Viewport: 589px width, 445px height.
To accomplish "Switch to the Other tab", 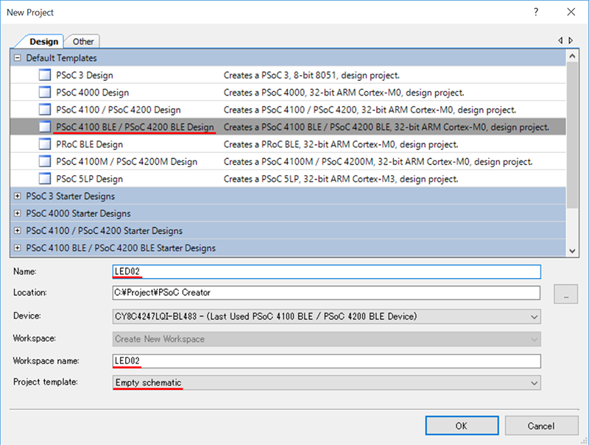I will click(x=83, y=41).
